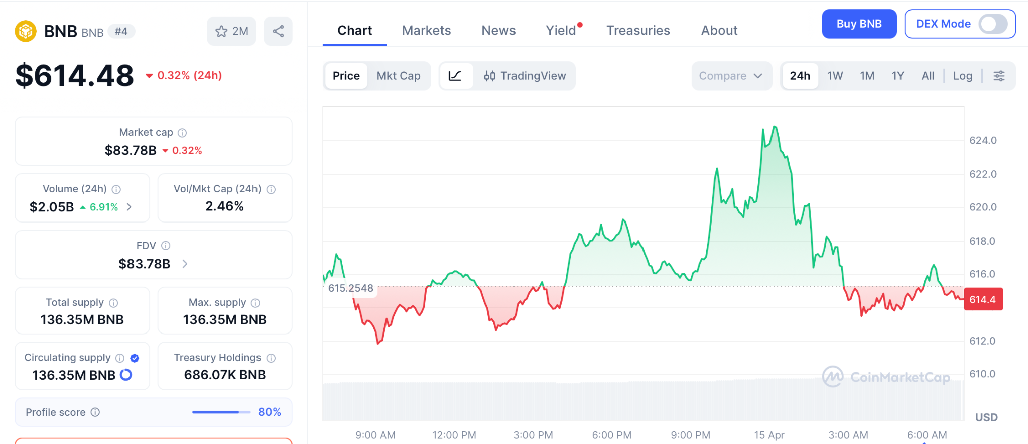The width and height of the screenshot is (1028, 444).
Task: Click the FDV info icon
Action: (x=166, y=246)
